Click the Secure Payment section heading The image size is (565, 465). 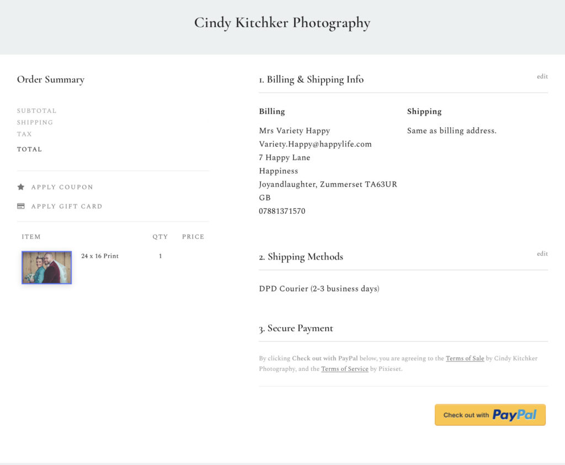(x=296, y=328)
